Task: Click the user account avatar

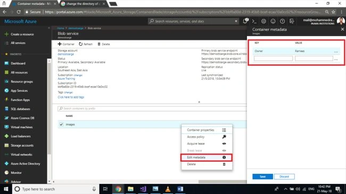Action: 341,21
